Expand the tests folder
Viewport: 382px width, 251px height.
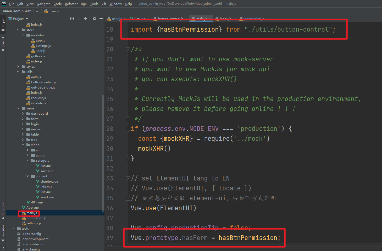14,229
